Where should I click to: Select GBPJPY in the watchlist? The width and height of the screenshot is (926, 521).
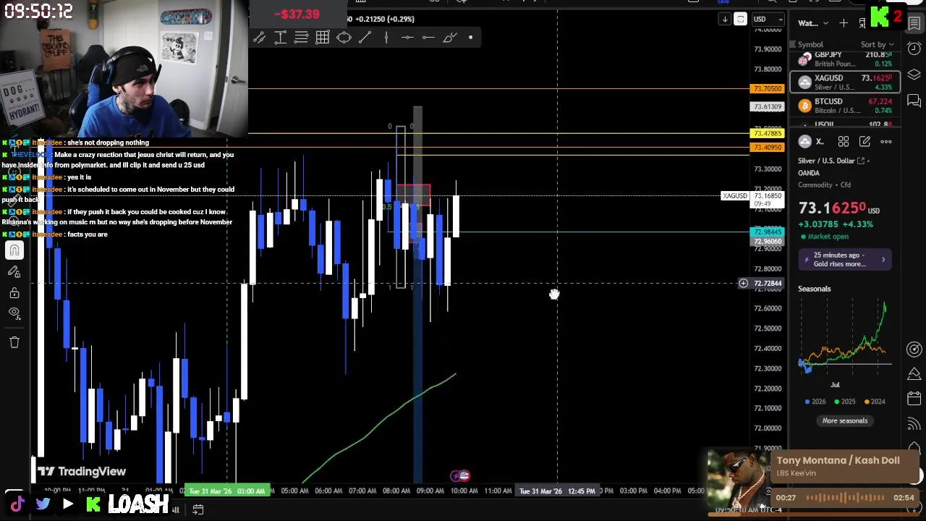pyautogui.click(x=845, y=59)
